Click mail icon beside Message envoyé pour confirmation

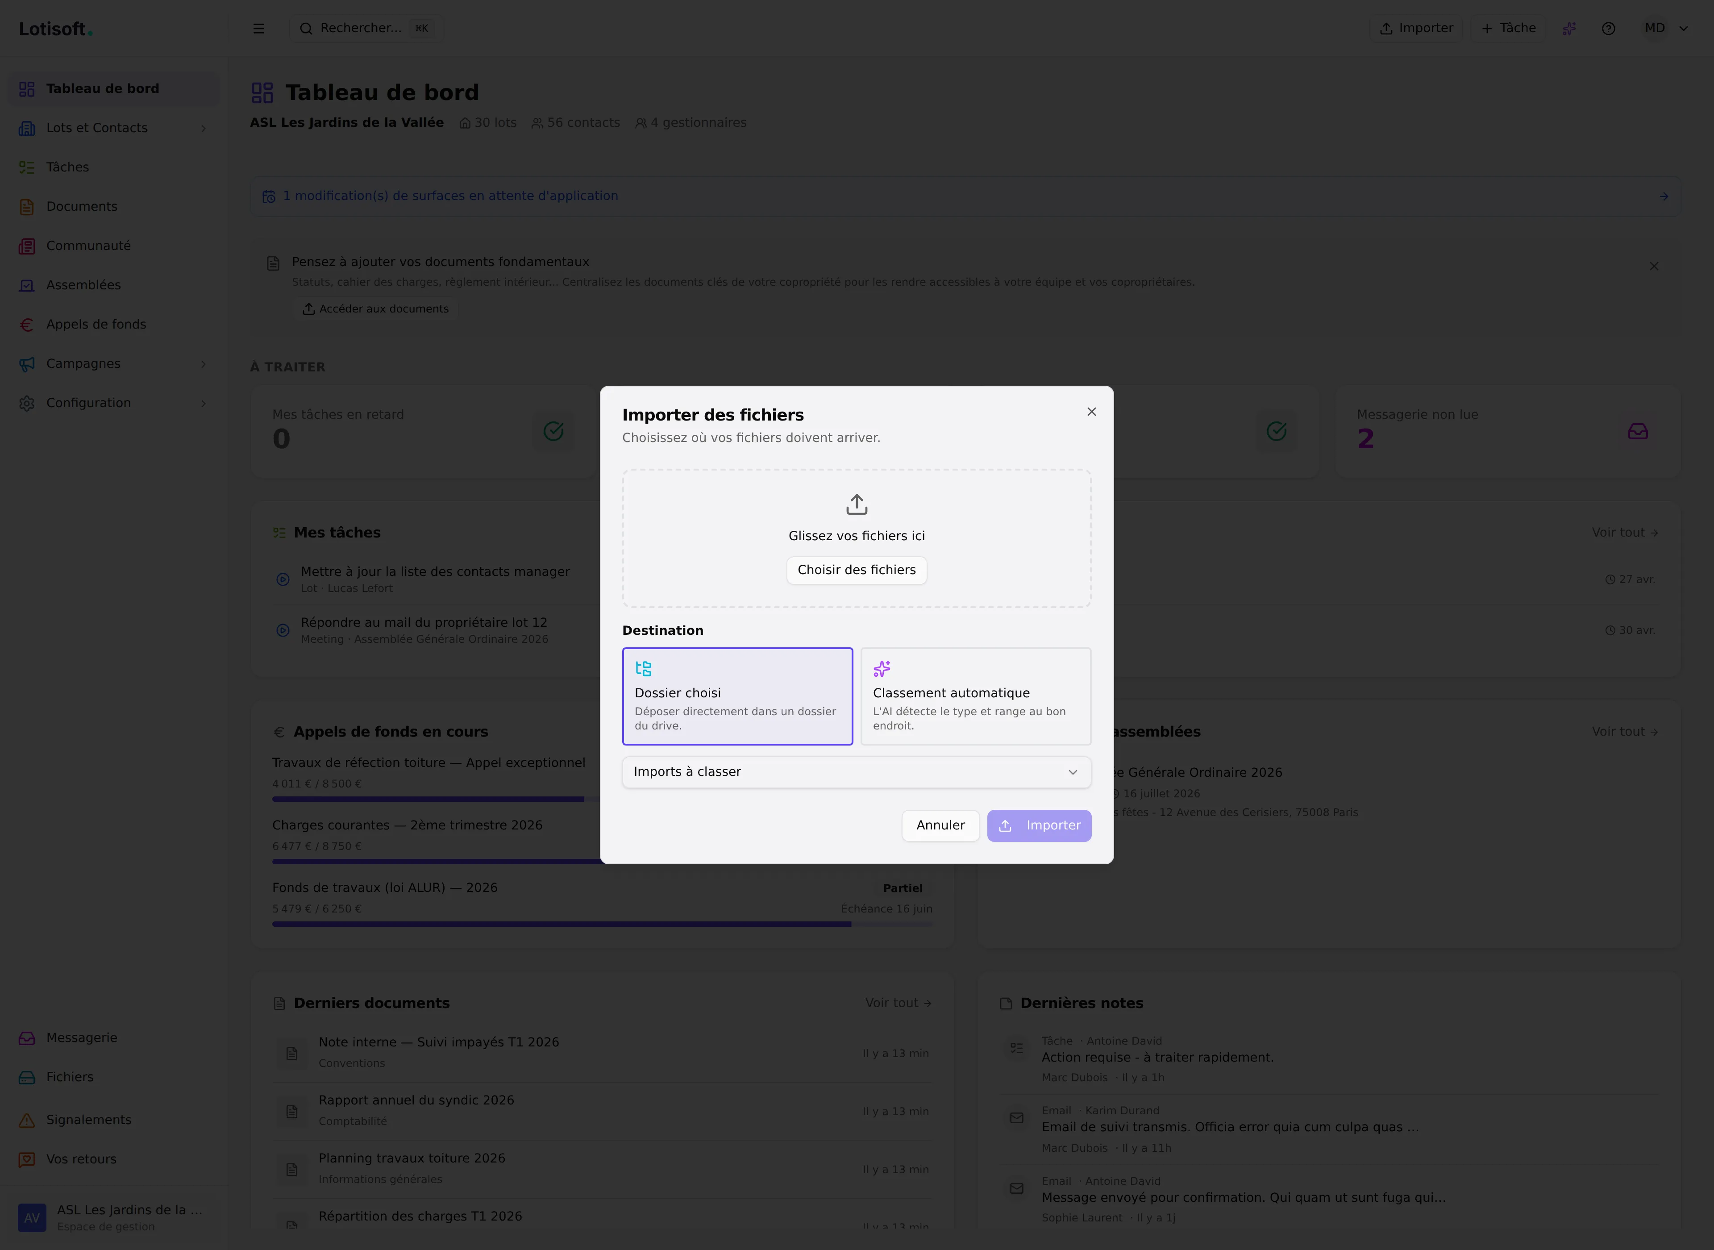(1017, 1189)
